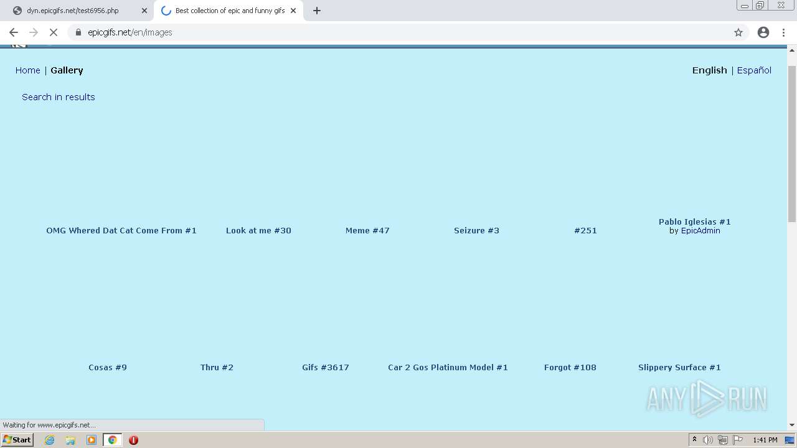Open the red antivirus taskbar icon

click(x=133, y=440)
